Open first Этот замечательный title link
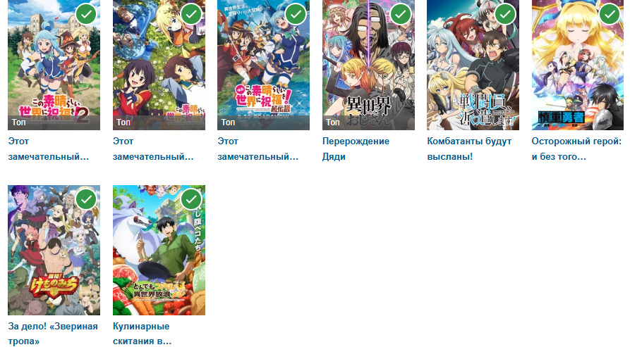630x347 pixels. pyautogui.click(x=48, y=149)
